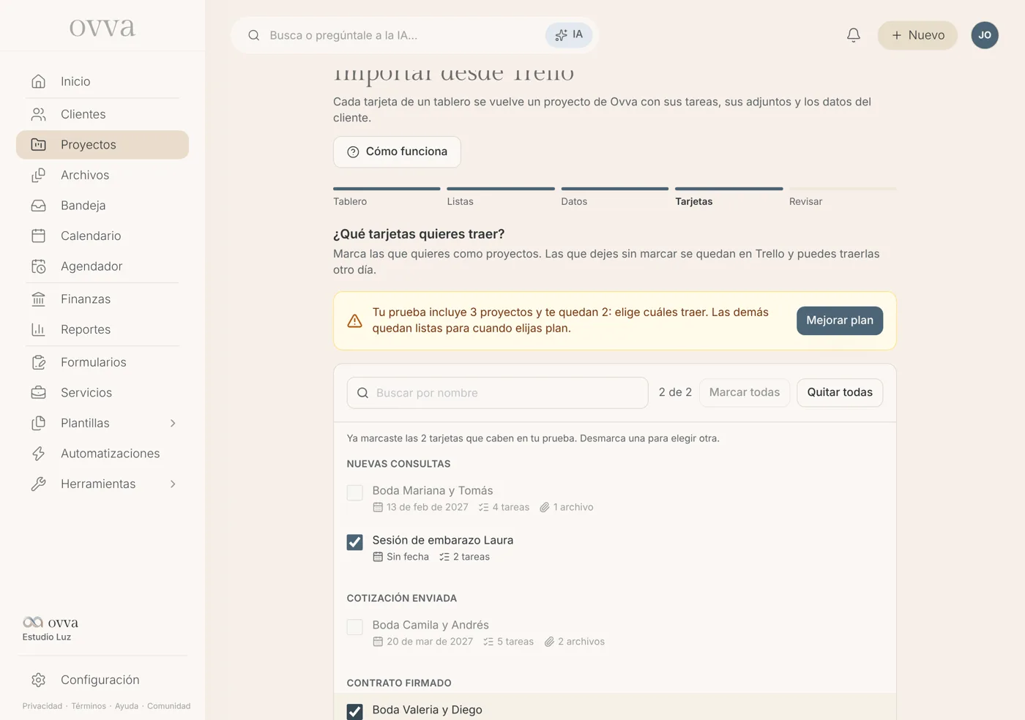Click the Archivos files icon
The height and width of the screenshot is (720, 1025).
point(39,175)
